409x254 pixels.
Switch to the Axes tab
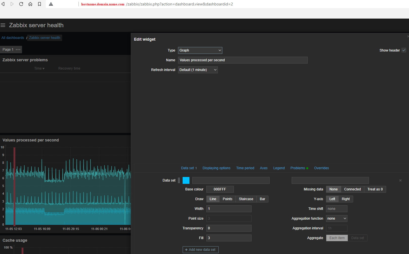264,168
